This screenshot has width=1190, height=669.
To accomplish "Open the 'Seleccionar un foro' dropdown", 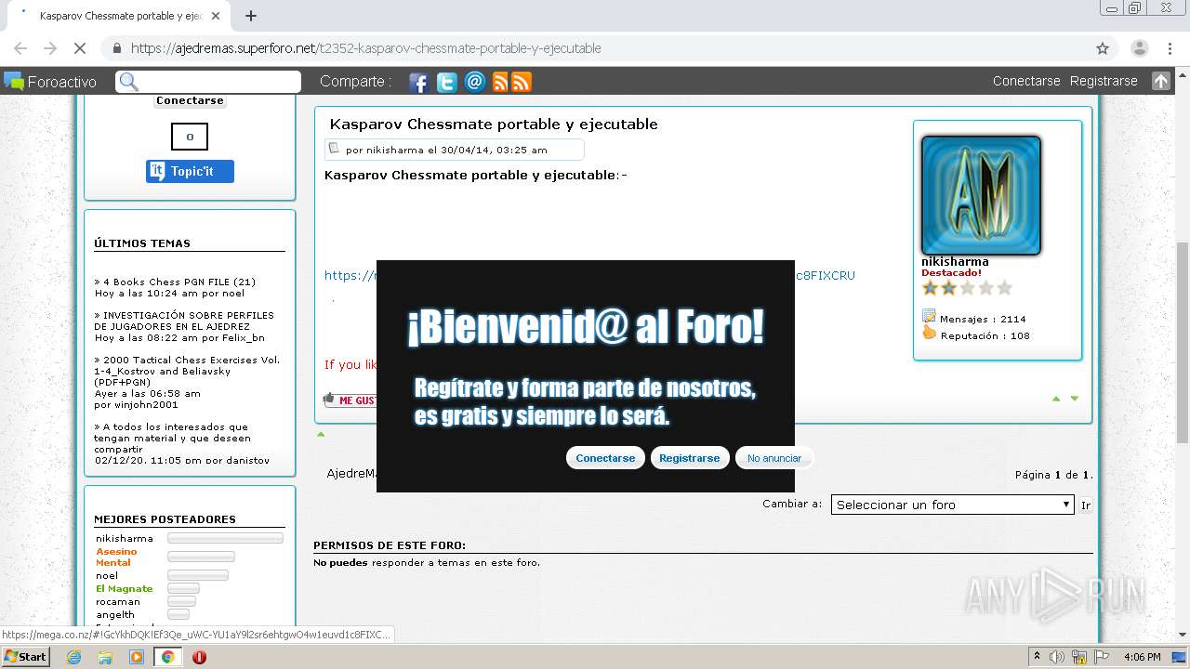I will (953, 505).
